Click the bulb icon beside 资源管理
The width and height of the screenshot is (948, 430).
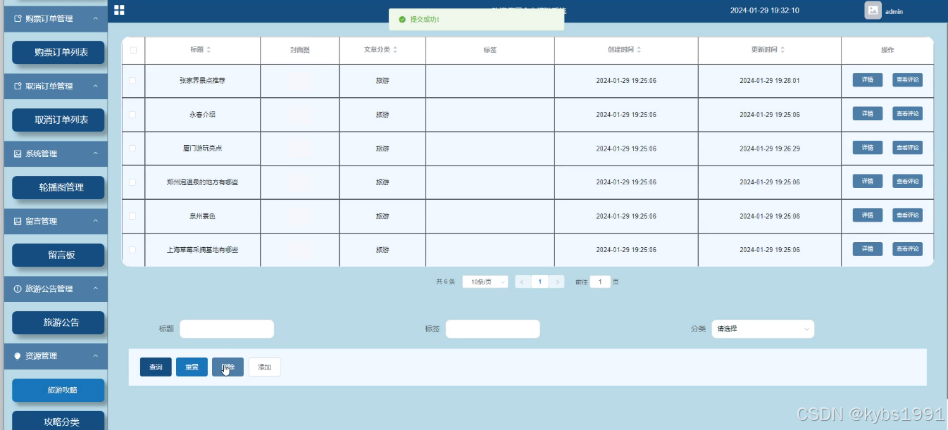point(18,356)
